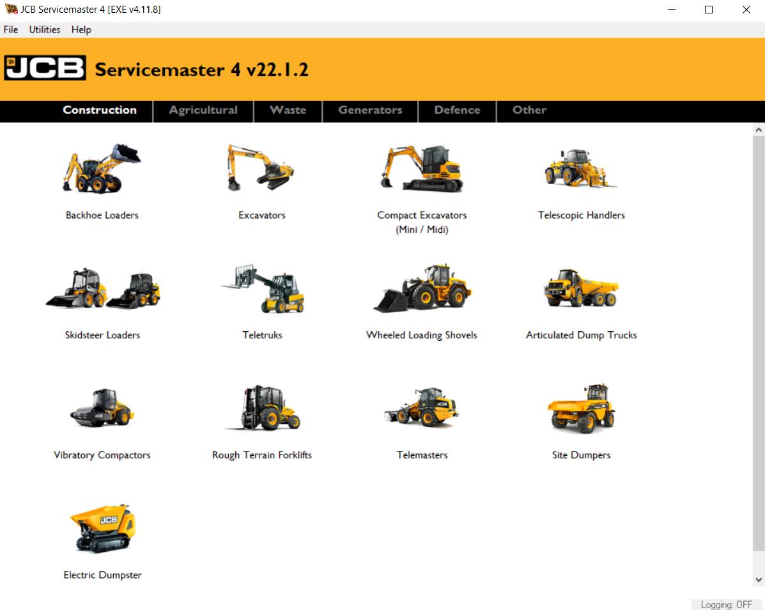Open the Skidsteer Loaders category
The image size is (765, 610).
[102, 289]
